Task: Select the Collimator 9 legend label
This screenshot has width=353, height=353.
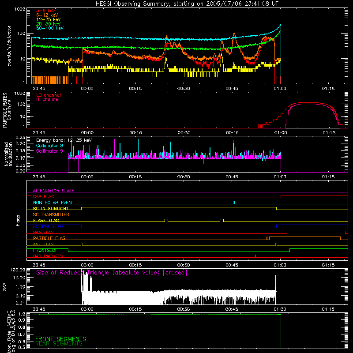Action: coord(49,151)
